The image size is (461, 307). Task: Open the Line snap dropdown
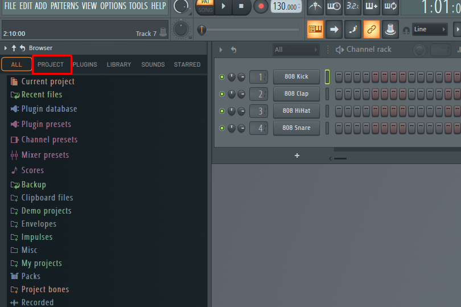430,29
